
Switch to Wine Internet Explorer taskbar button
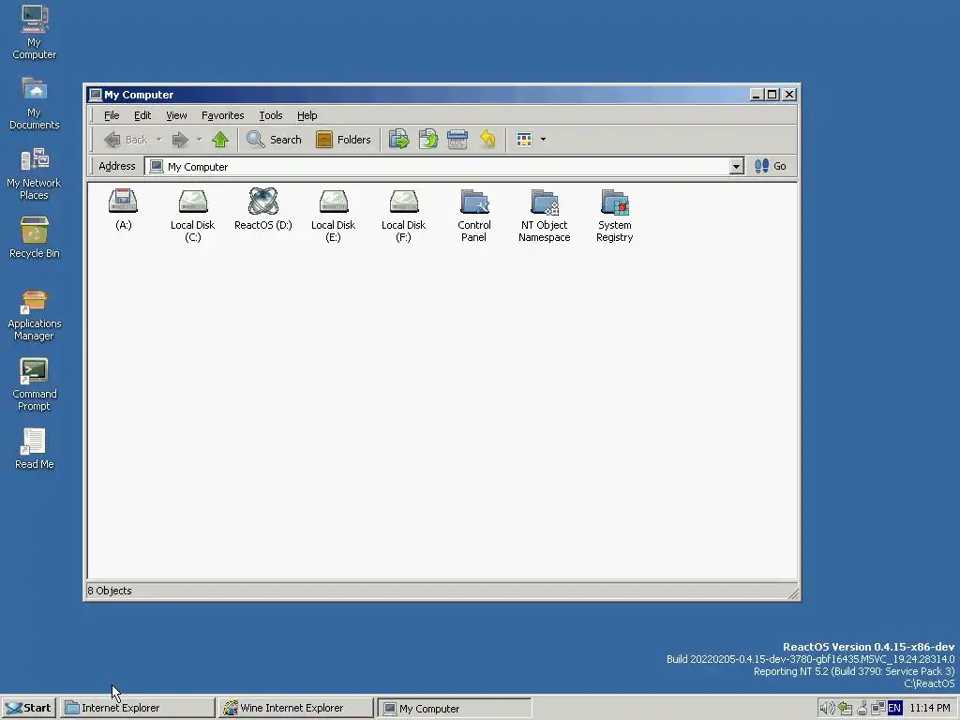(295, 708)
